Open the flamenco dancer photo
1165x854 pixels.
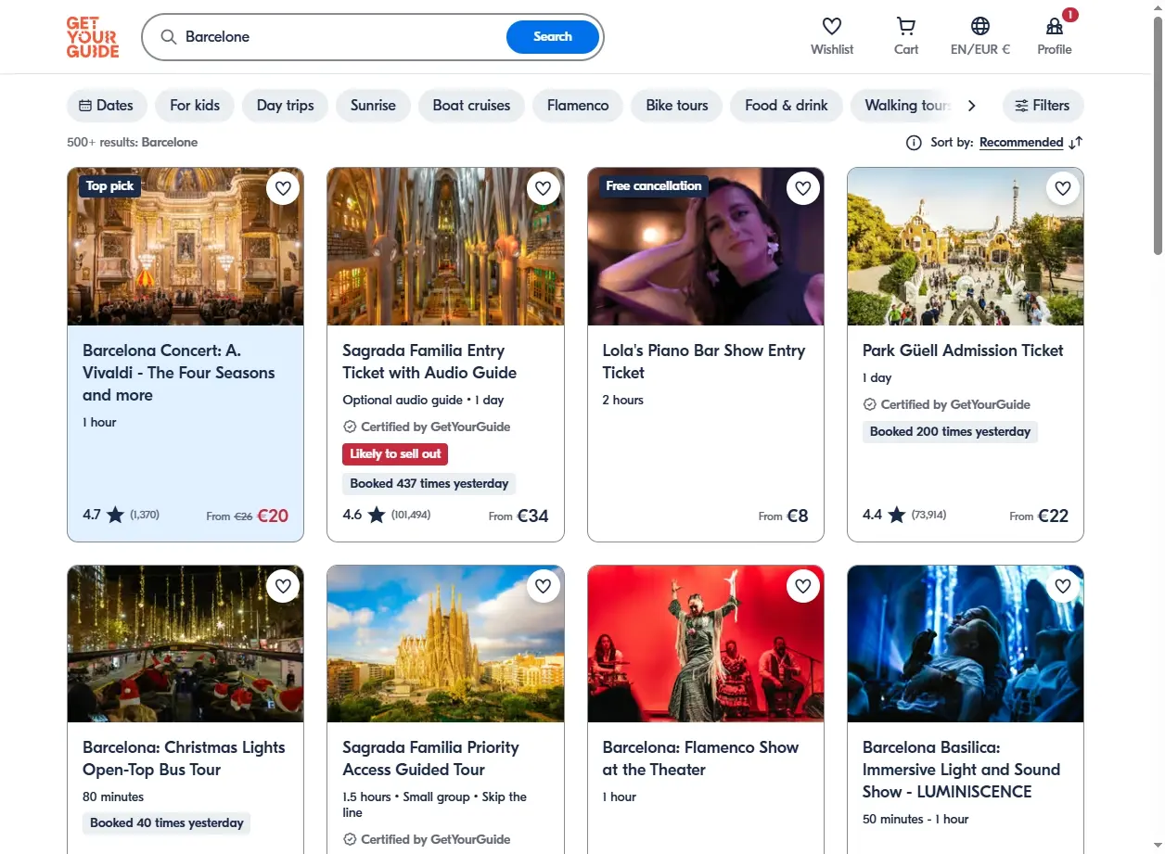tap(706, 644)
